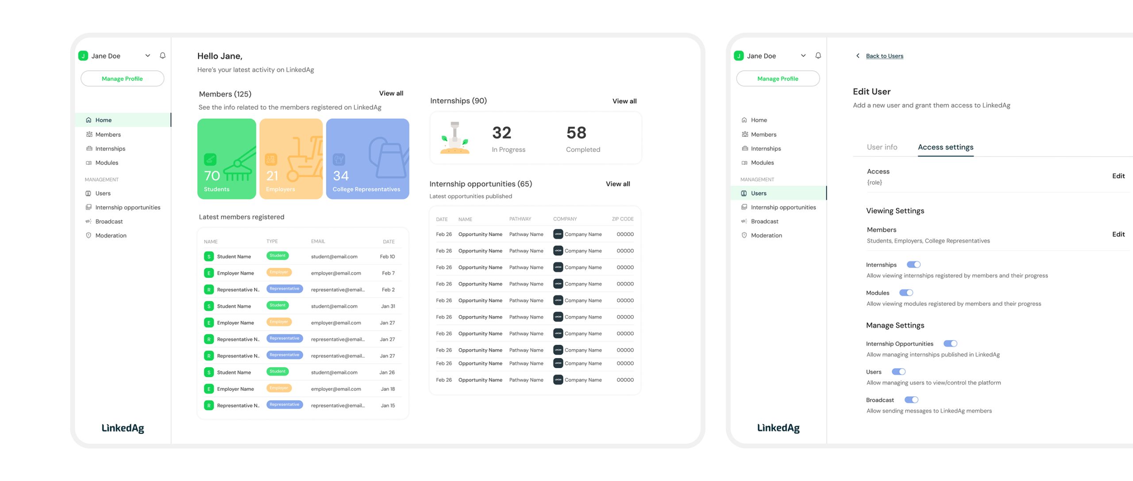
Task: Open the Back to Users link
Action: click(x=884, y=56)
